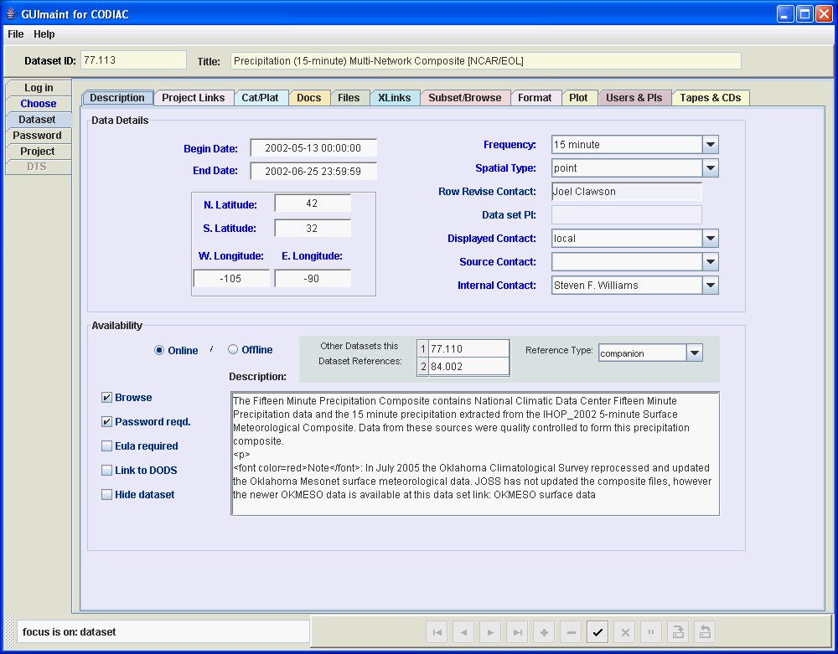
Task: Click the Choose button in left sidebar
Action: click(39, 104)
